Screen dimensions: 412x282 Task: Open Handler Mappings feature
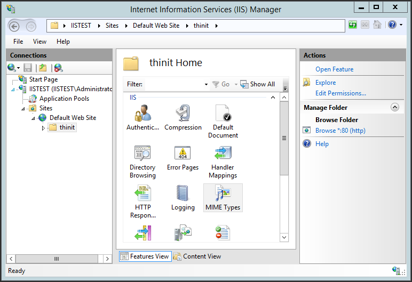(x=223, y=162)
